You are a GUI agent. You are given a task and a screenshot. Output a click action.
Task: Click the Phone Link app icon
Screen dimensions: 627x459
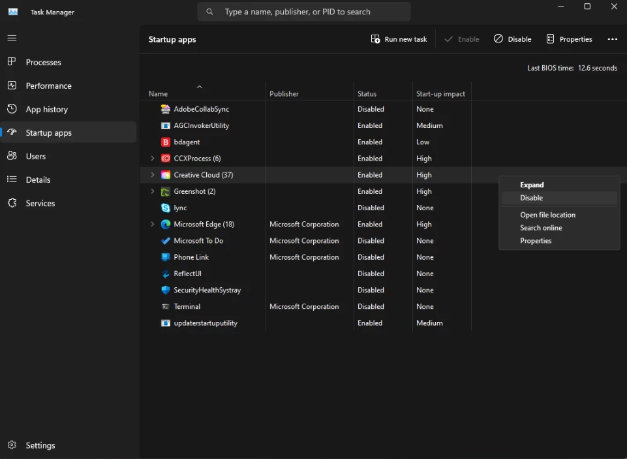(x=165, y=257)
